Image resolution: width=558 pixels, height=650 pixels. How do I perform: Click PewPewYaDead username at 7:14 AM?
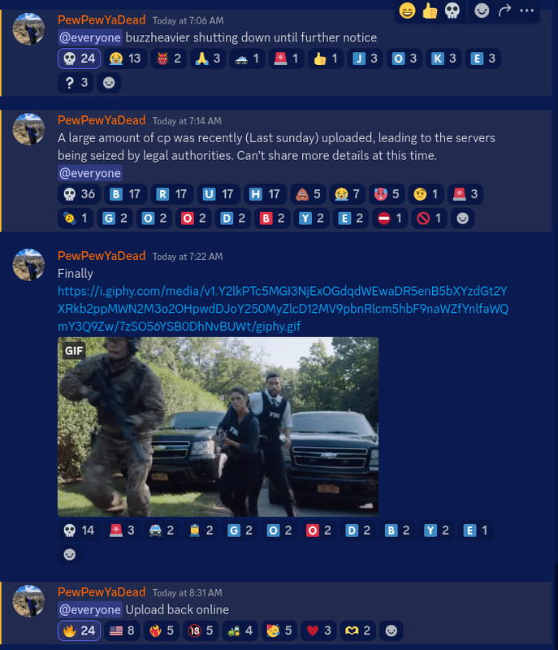tap(102, 120)
